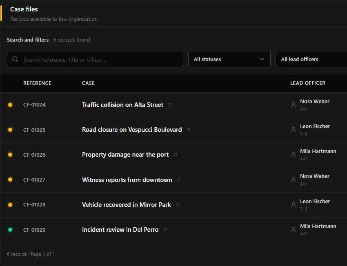Select reference CF-01026
Screen dimensions: 347x266
tap(34, 155)
